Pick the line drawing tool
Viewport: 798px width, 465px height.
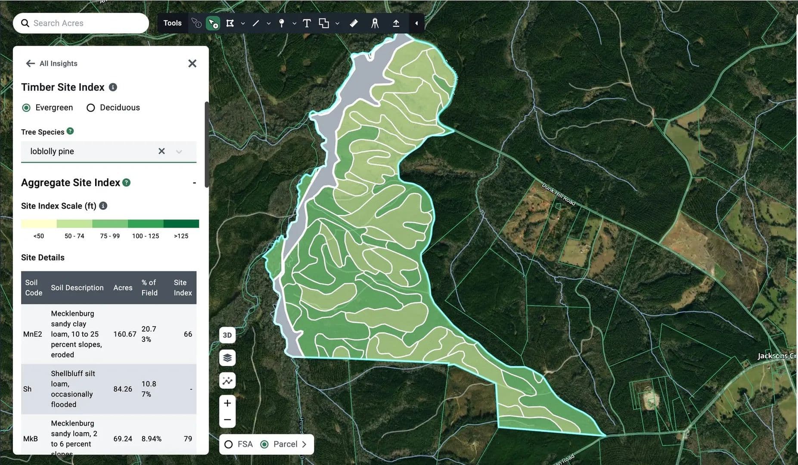tap(256, 23)
